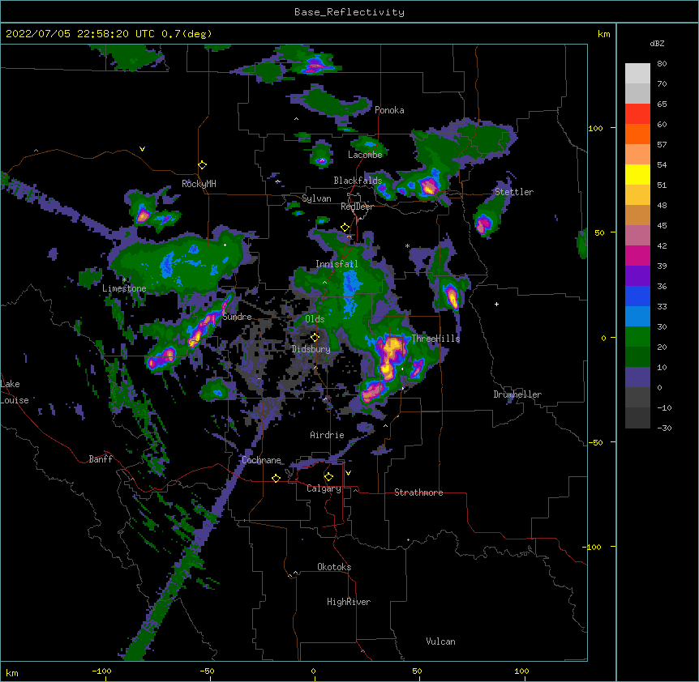The width and height of the screenshot is (699, 682).
Task: Click the dBZ legend heading
Action: click(x=657, y=44)
